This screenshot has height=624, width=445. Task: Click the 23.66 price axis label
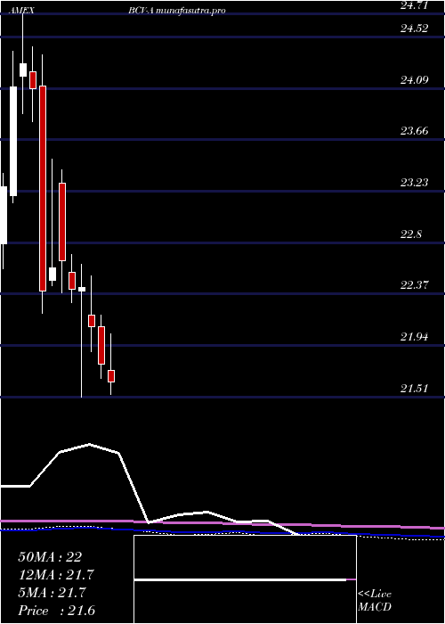click(x=414, y=131)
